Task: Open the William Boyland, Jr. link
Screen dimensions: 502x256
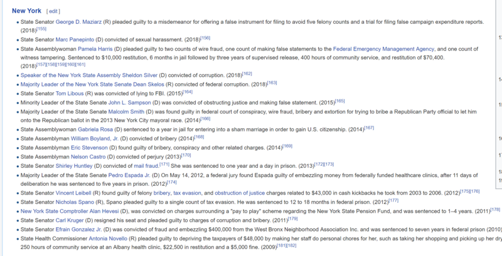Action: [95, 138]
